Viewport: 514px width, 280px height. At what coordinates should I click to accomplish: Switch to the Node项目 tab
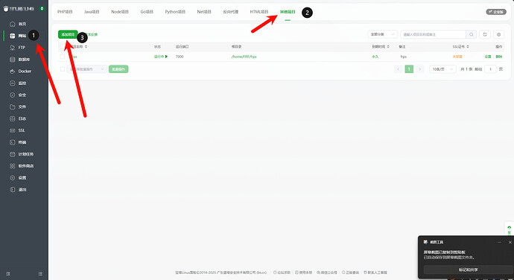tap(120, 12)
